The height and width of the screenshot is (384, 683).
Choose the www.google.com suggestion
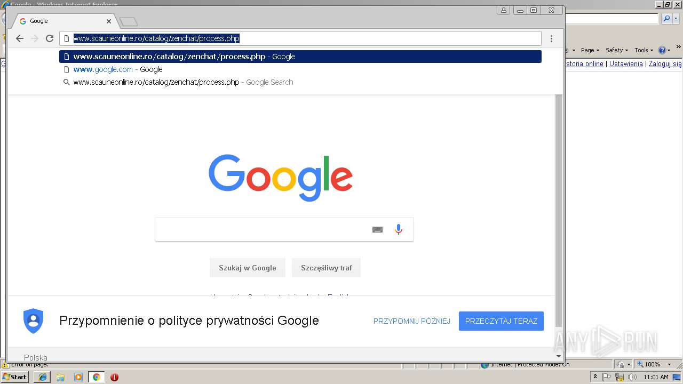(x=300, y=69)
